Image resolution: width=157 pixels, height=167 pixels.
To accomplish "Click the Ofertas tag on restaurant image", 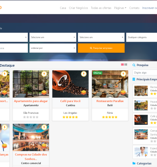I will click(x=98, y=73).
